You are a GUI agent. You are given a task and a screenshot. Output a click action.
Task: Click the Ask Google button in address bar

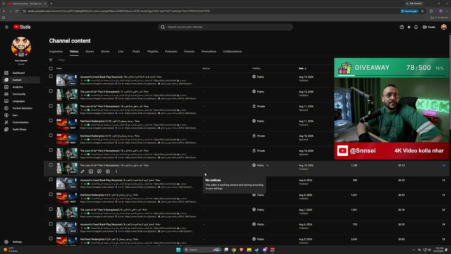[x=409, y=11]
